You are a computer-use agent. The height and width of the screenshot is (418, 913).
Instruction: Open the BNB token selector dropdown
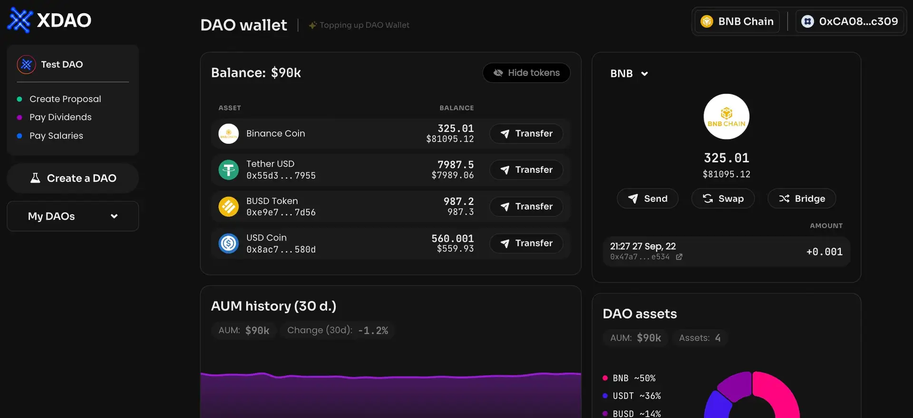pos(629,74)
